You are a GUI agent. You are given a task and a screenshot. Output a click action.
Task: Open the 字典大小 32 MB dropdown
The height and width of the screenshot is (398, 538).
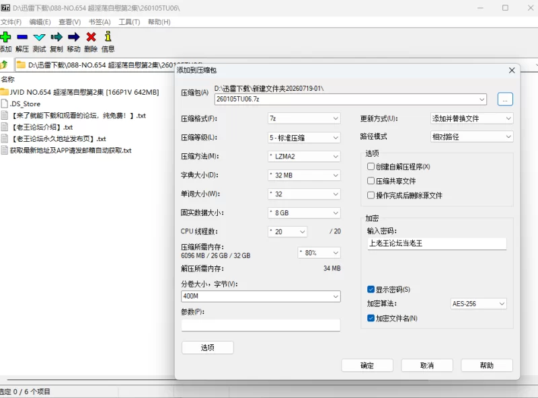tap(304, 175)
